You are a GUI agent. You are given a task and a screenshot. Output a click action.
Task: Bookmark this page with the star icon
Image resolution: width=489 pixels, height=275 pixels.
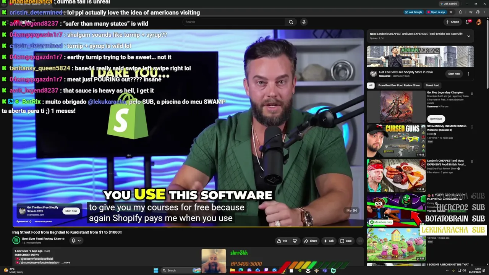pyautogui.click(x=451, y=12)
